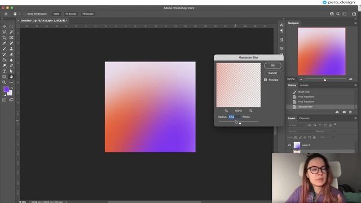Viewport: 361px width, 203px height.
Task: Toggle the Scroll All Windows checkbox
Action: pos(25,14)
